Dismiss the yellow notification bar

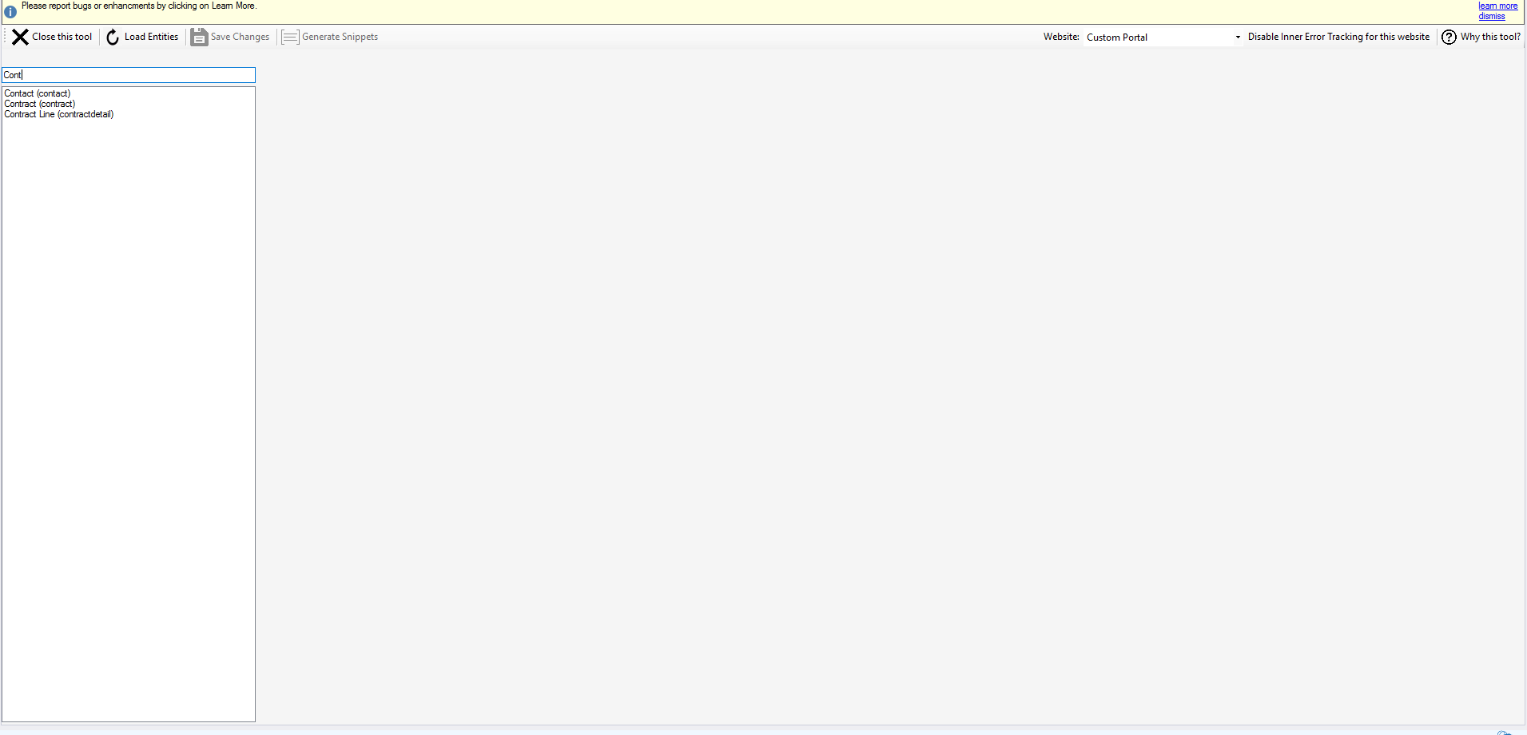pos(1491,16)
